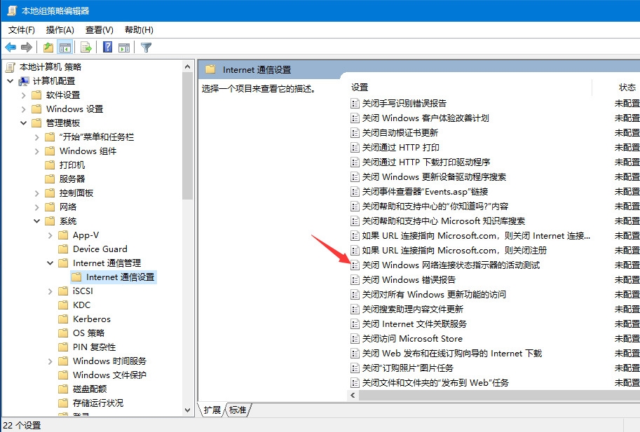Expand the 控制面板 tree node
This screenshot has height=432, width=640.
click(36, 193)
